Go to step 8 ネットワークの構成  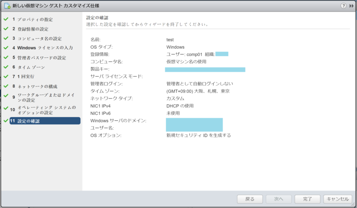[x=37, y=86]
